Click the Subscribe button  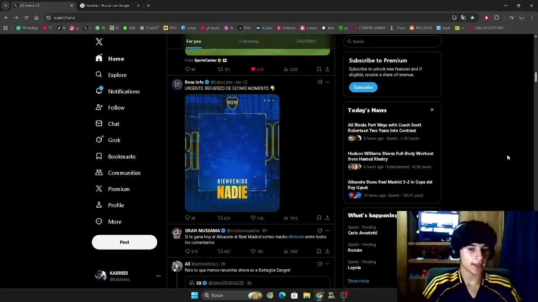pyautogui.click(x=363, y=87)
